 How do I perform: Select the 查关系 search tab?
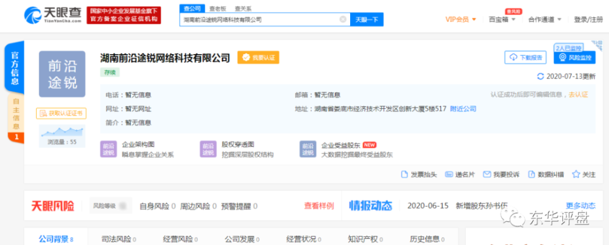(243, 8)
